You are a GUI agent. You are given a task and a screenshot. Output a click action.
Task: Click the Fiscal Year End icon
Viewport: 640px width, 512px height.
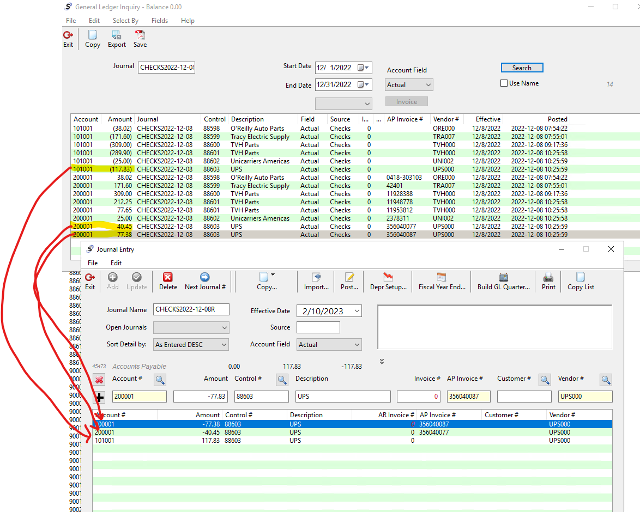[442, 277]
